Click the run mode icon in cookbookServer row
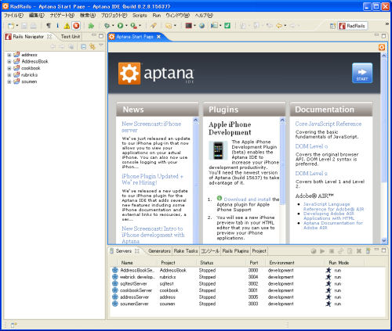The width and height of the screenshot is (392, 331). [328, 290]
